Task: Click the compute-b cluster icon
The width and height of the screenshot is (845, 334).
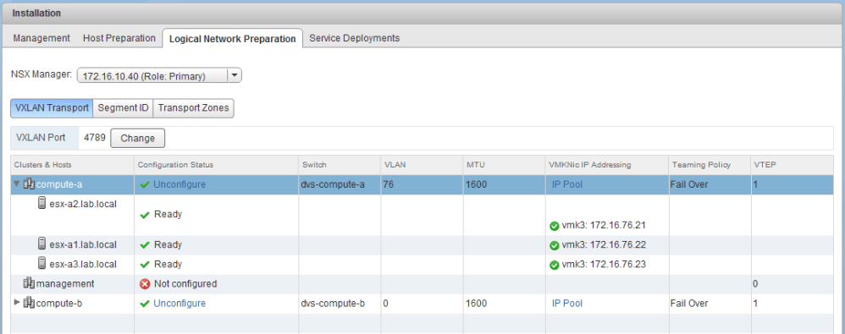Action: (29, 303)
